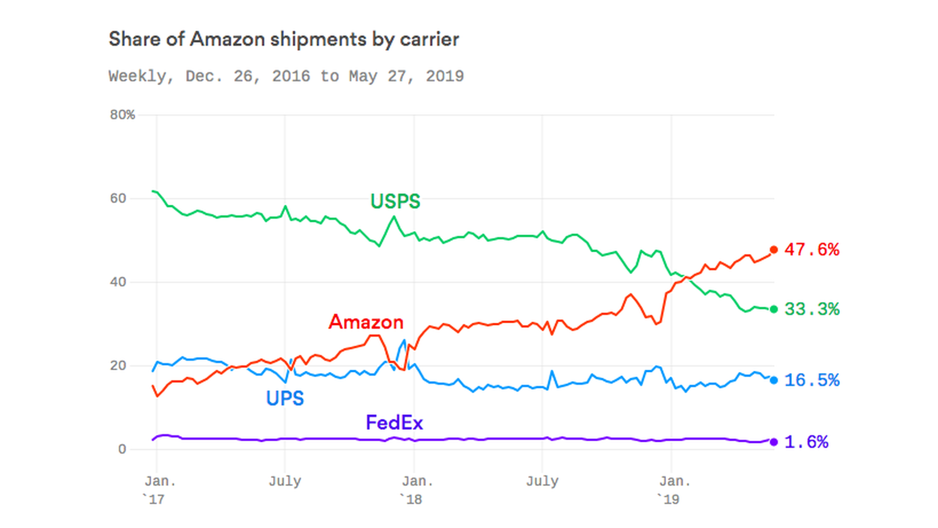Click the chart title about Amazon shipments

284,39
